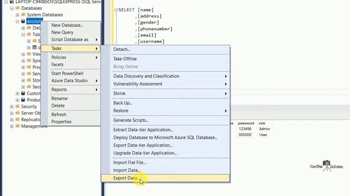Expand the Replication tree node
This screenshot has height=196, width=350.
tap(12, 120)
